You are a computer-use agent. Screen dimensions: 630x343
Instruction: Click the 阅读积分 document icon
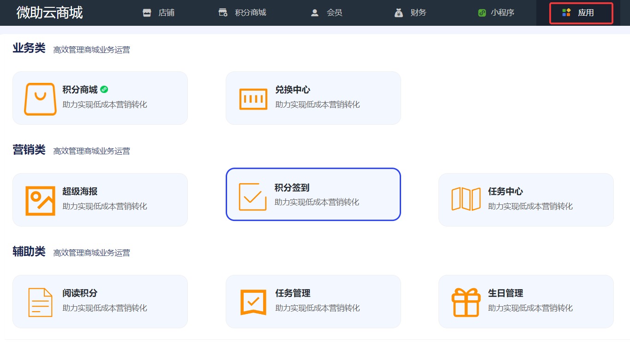[x=40, y=302]
